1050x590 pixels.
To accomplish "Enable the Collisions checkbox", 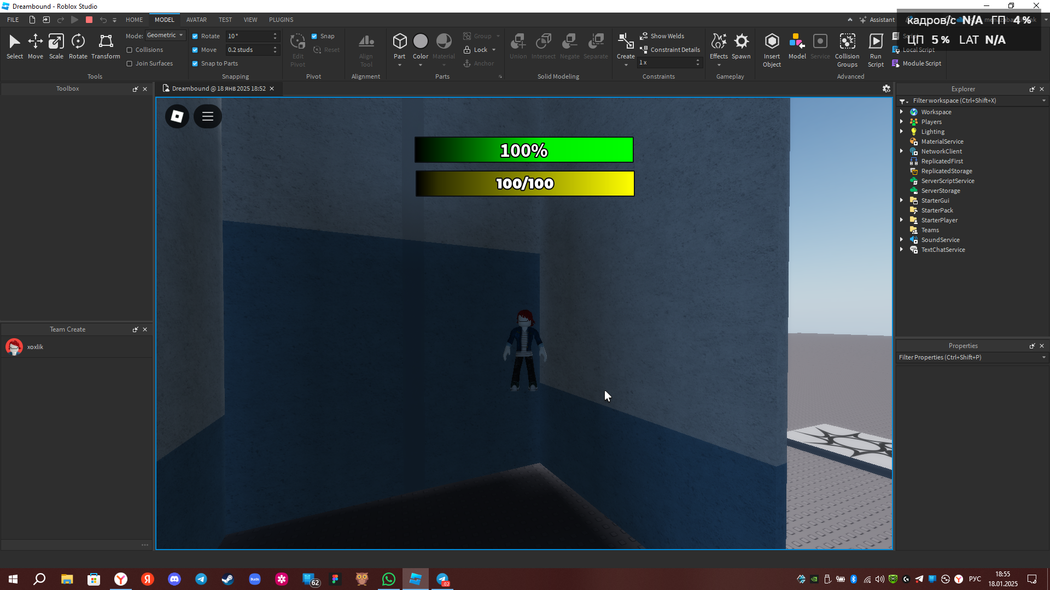I will click(x=130, y=50).
